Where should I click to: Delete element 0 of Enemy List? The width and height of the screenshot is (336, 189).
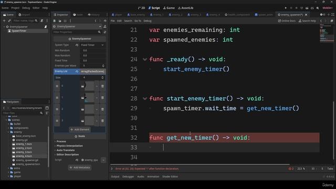tap(102, 86)
